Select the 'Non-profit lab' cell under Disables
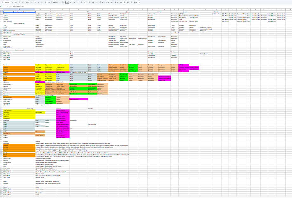This screenshot has height=198, width=292. tap(92, 124)
